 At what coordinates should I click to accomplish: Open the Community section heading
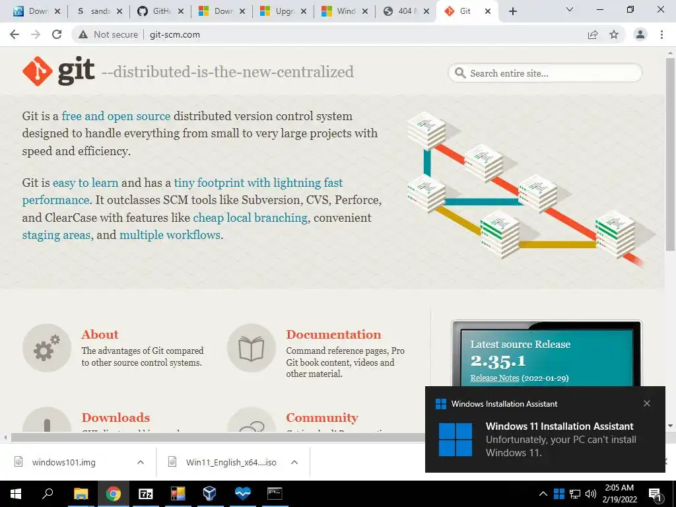coord(322,417)
